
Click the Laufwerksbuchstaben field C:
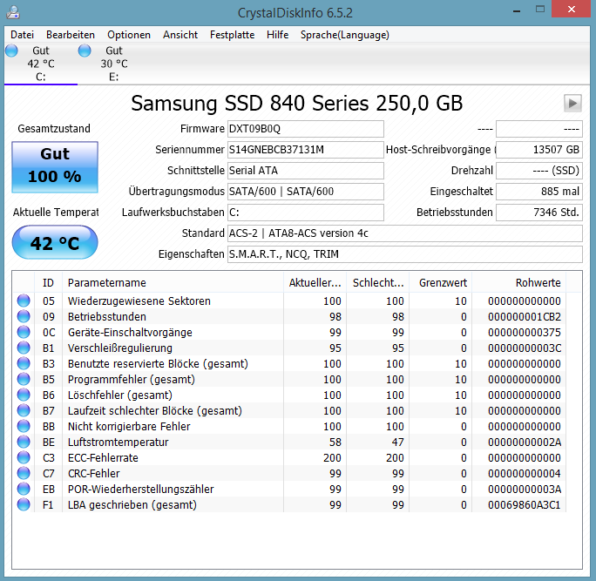(x=306, y=213)
